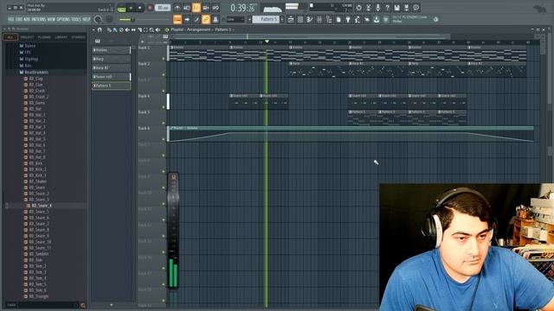The image size is (554, 311).
Task: Click the green playhead marker on timeline
Action: pos(267,41)
